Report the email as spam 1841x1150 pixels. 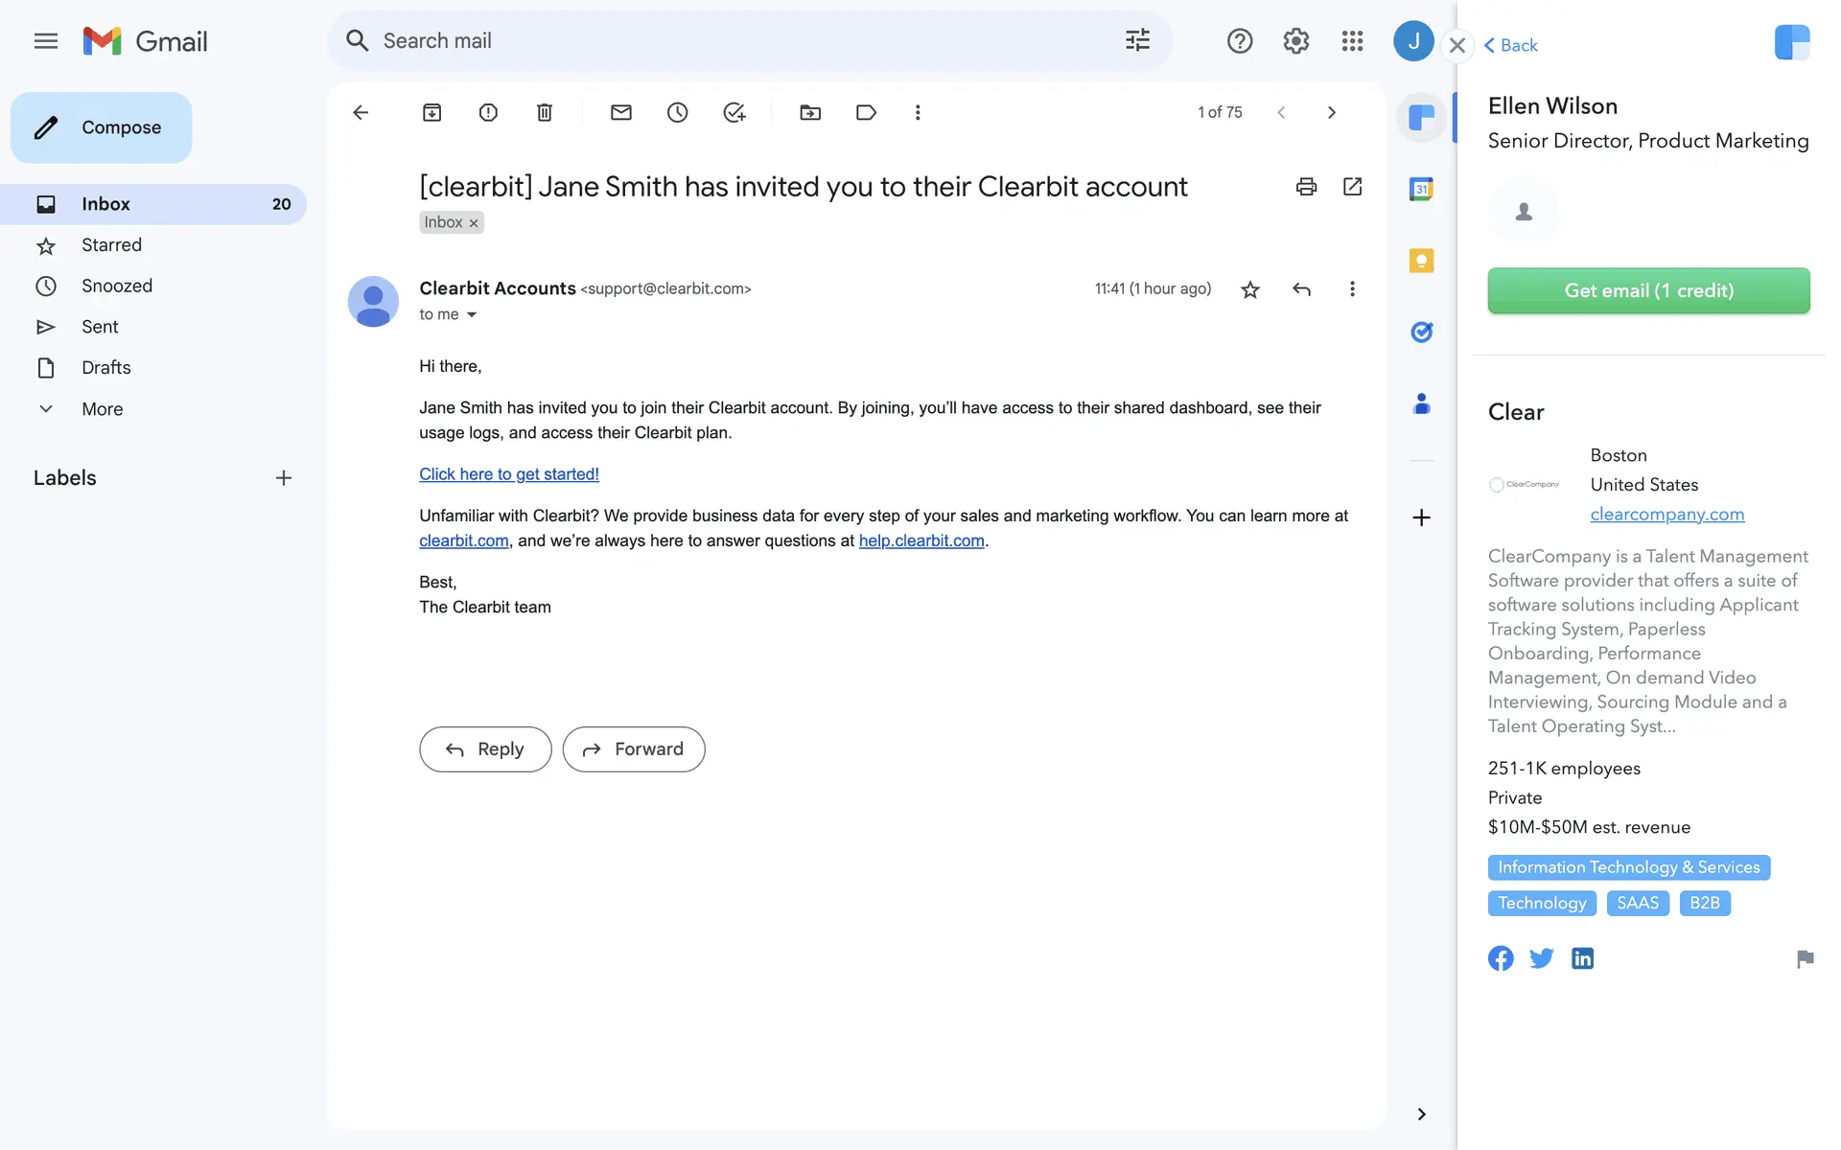(488, 113)
